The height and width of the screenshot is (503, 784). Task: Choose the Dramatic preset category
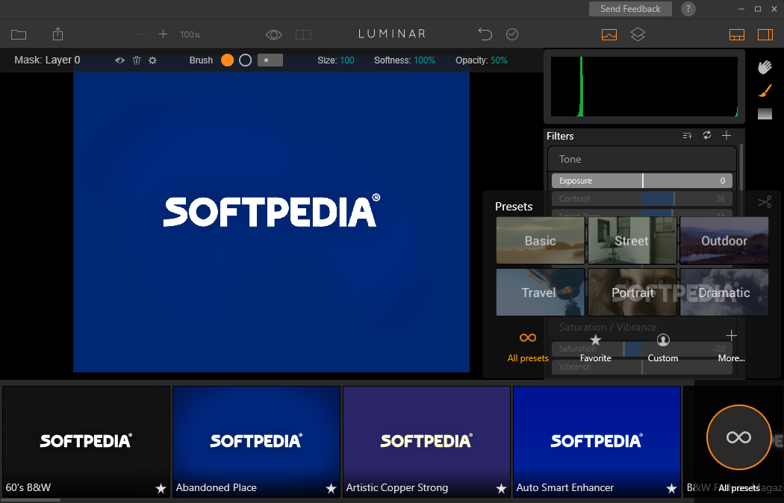724,293
